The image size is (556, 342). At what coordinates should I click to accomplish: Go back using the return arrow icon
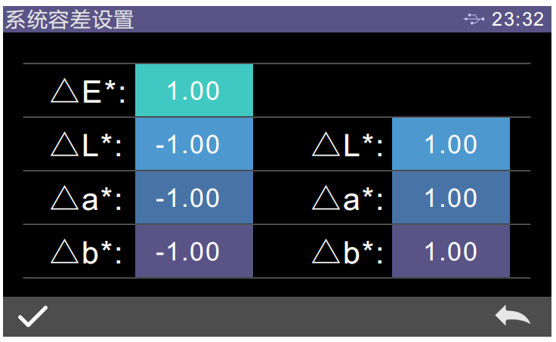[512, 316]
